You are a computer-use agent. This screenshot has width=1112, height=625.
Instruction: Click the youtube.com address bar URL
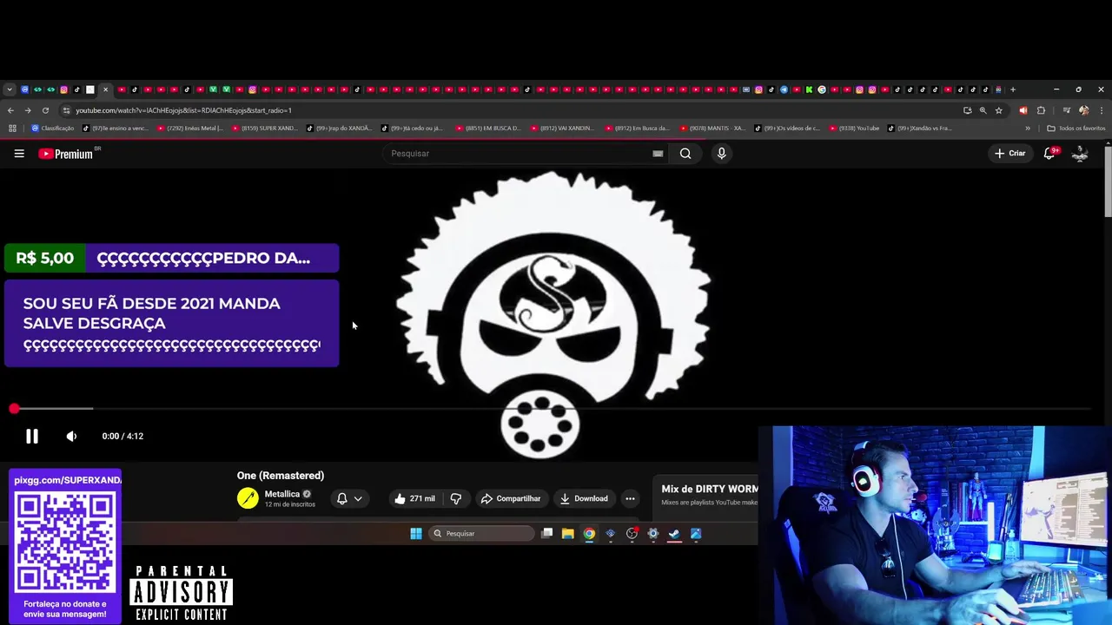click(183, 110)
